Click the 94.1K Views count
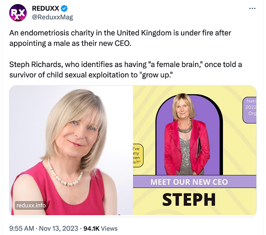The width and height of the screenshot is (266, 235). coord(100,228)
